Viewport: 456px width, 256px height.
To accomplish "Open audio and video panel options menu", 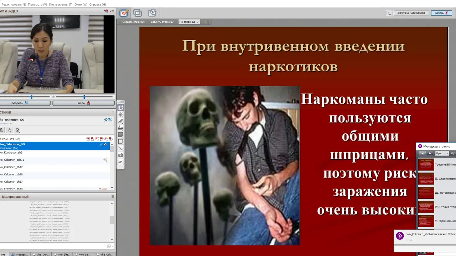I will tap(112, 11).
